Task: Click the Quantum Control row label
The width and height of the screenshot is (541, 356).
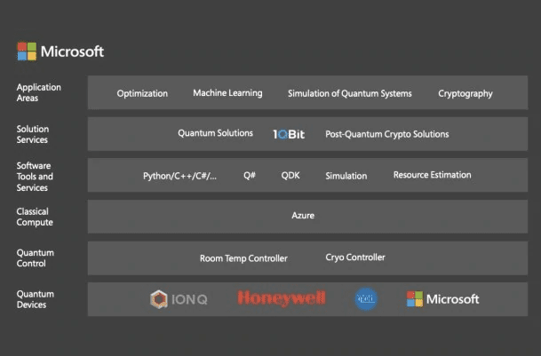Action: point(36,258)
